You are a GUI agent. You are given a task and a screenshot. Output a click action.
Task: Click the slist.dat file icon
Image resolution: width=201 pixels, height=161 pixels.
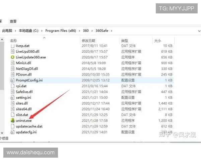(13, 115)
